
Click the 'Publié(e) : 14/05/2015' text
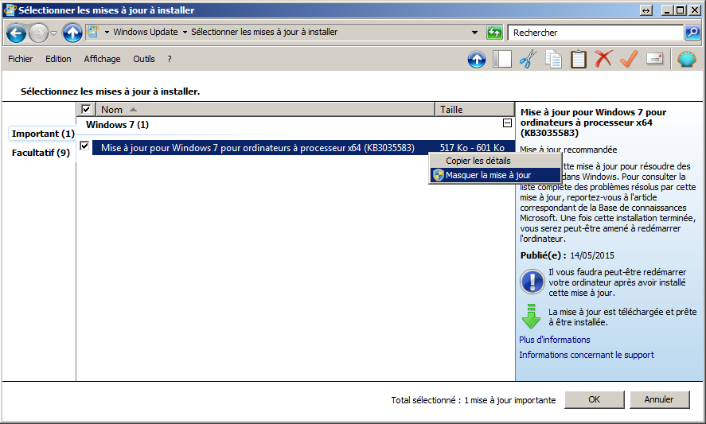pos(568,255)
